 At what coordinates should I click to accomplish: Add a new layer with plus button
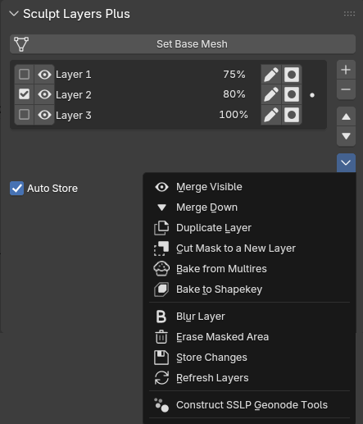click(346, 70)
